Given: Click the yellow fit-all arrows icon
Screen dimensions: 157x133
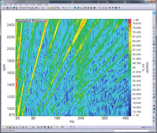Looking at the screenshot, I should pyautogui.click(x=57, y=127).
